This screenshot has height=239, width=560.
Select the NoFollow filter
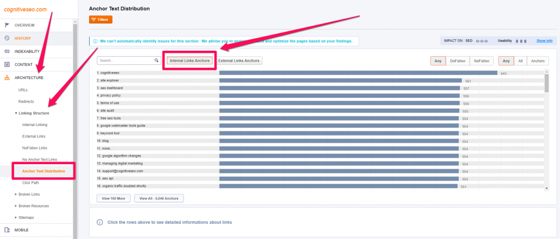(x=481, y=61)
